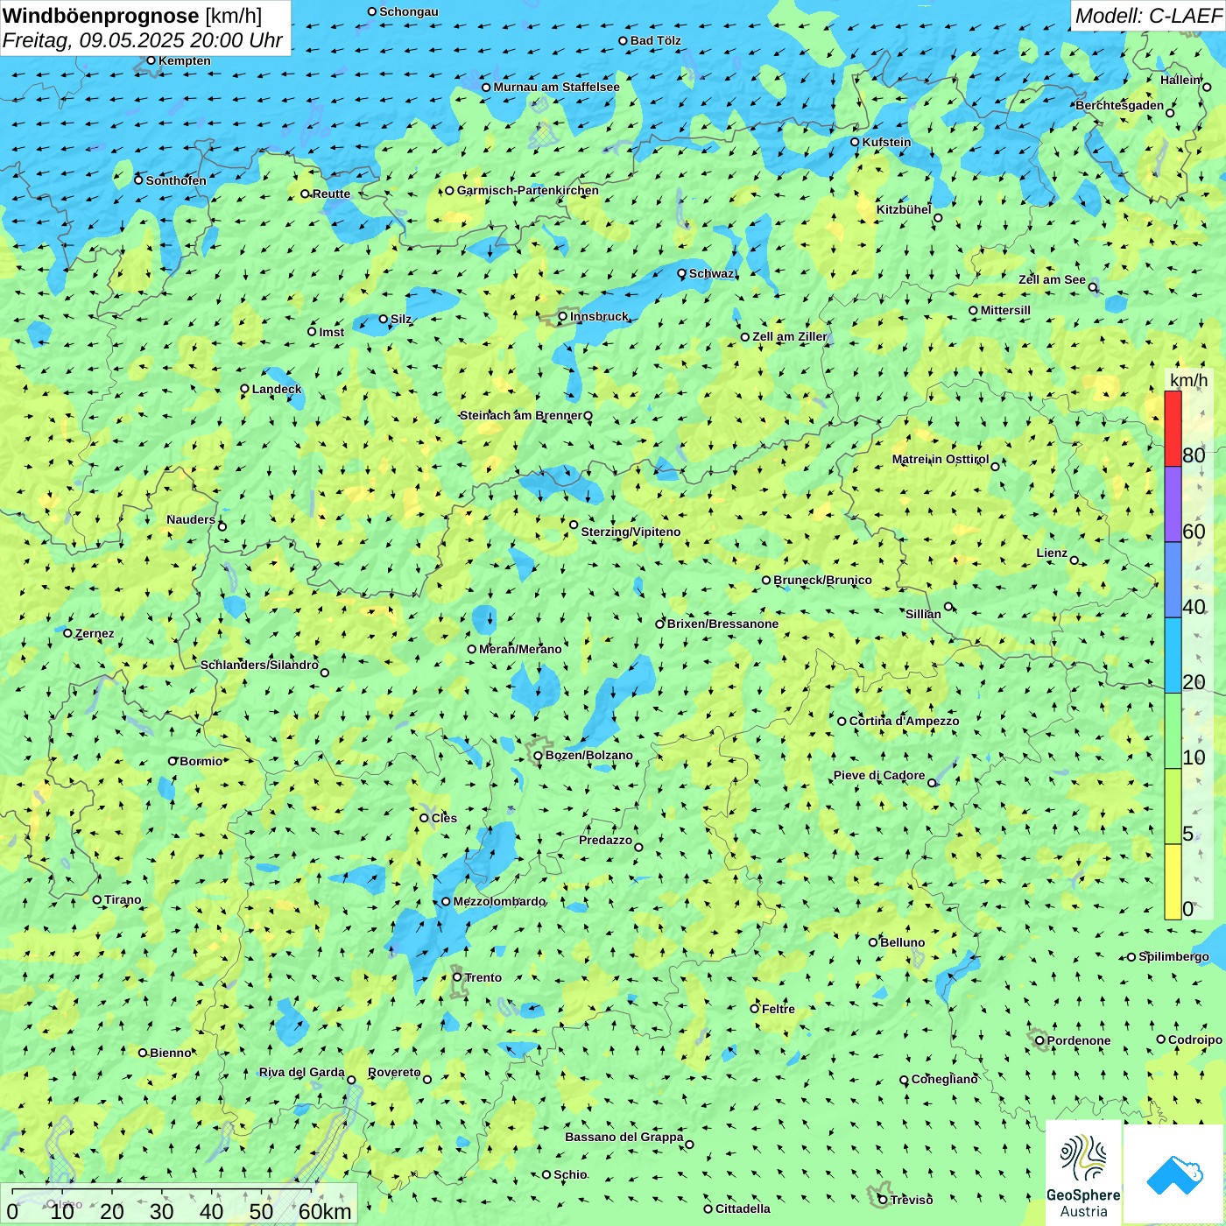
Task: Click the 'Kufstein' label
Action: click(886, 142)
